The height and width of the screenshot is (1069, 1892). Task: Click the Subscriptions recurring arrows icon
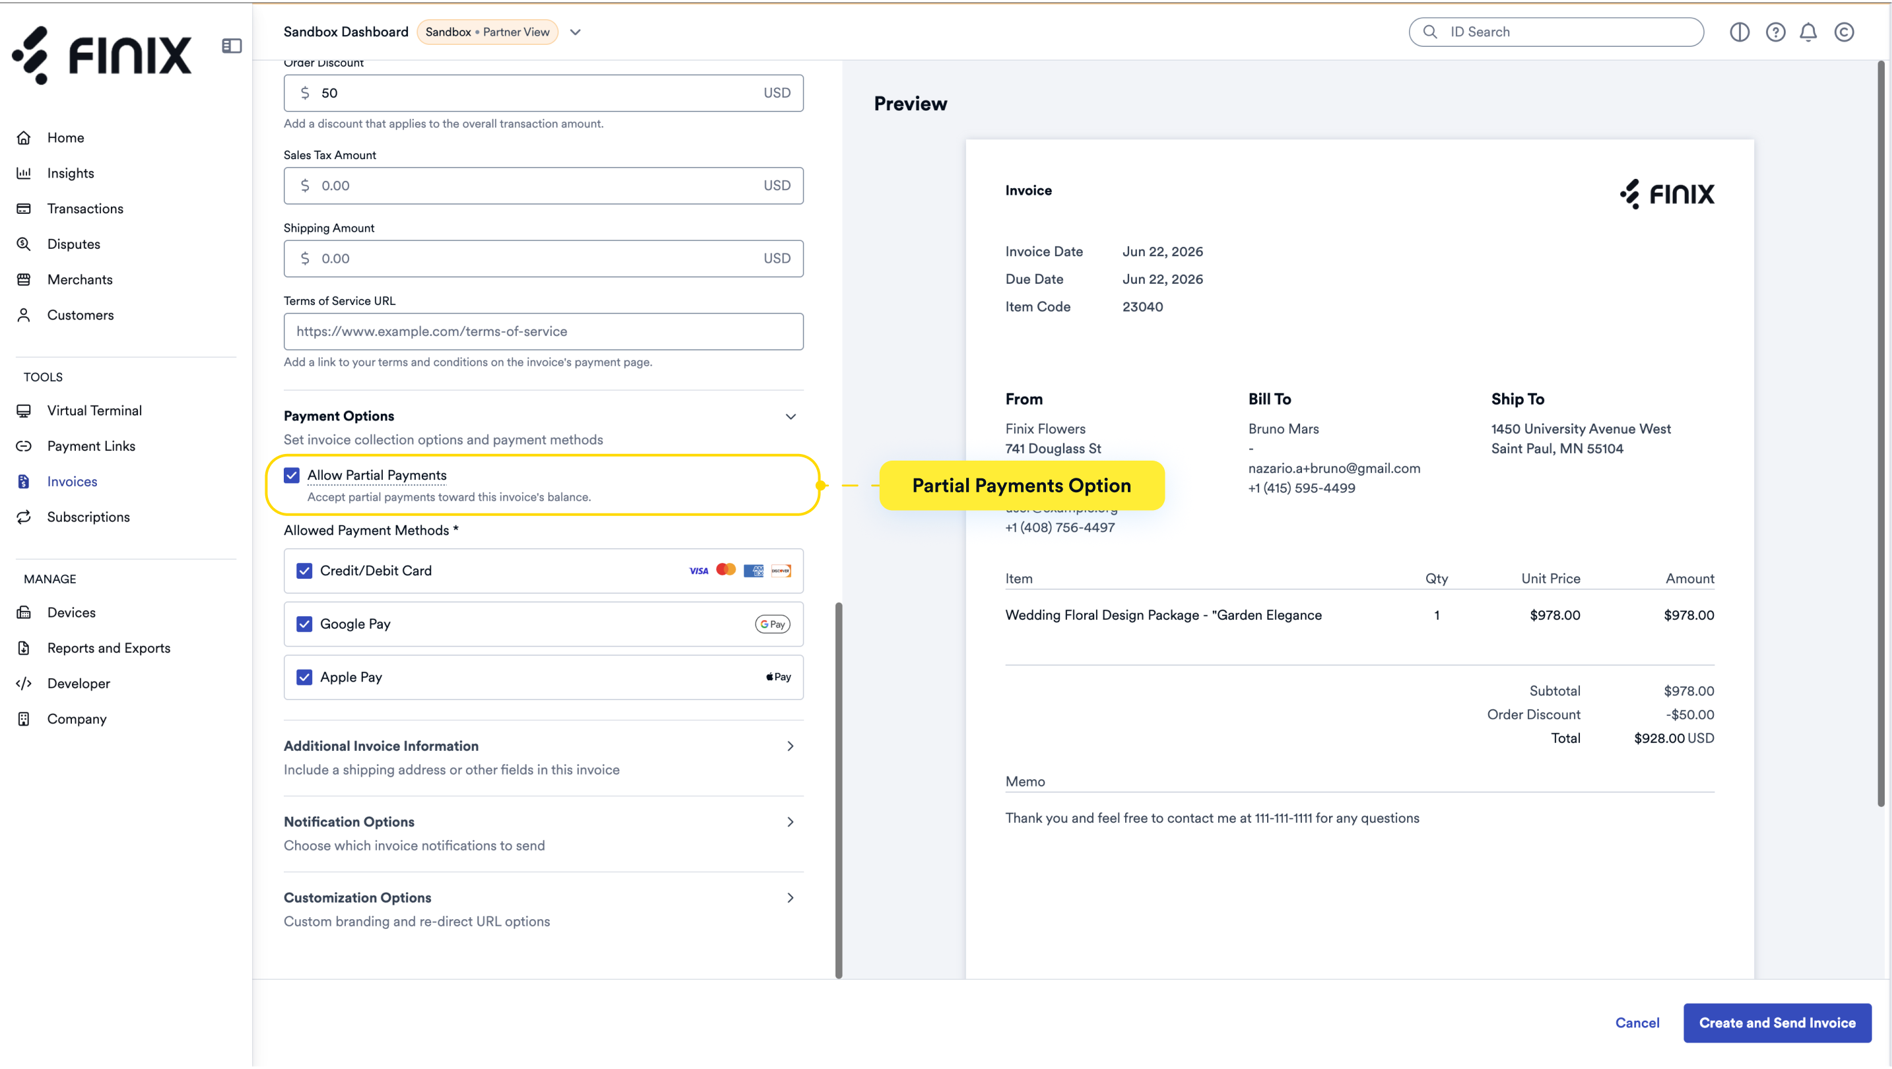pos(24,517)
